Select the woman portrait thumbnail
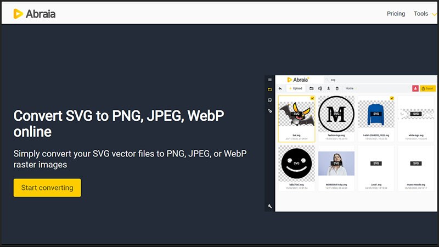 click(x=336, y=163)
